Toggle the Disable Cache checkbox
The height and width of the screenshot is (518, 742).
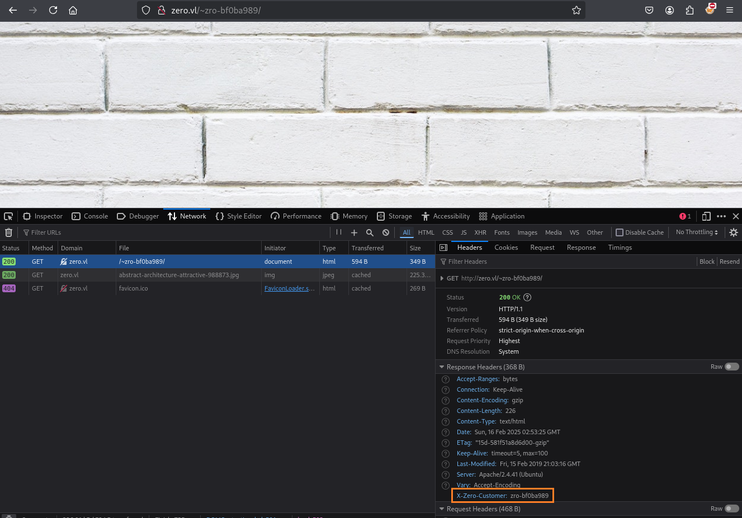point(620,232)
